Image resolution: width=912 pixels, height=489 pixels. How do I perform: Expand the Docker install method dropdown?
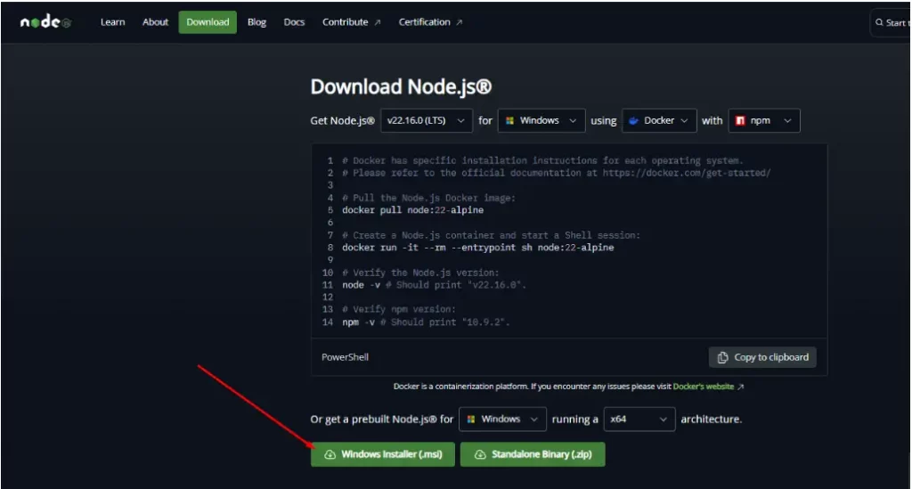point(659,120)
